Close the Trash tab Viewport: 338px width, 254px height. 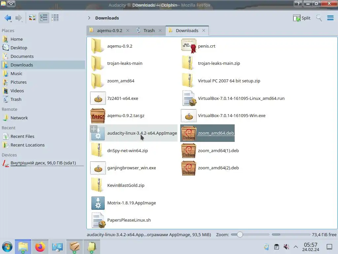160,30
